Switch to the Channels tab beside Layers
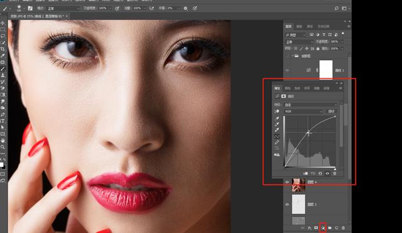Screen dimensions: 402x233 tap(299, 26)
